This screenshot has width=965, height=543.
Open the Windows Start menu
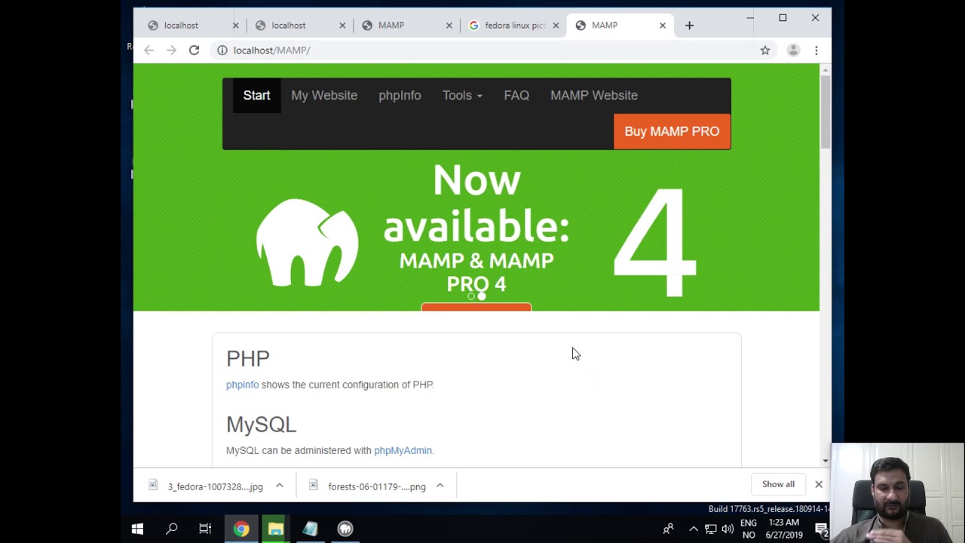pyautogui.click(x=137, y=529)
